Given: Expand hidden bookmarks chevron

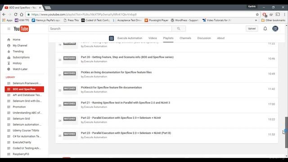Looking at the screenshot, I should click(256, 20).
